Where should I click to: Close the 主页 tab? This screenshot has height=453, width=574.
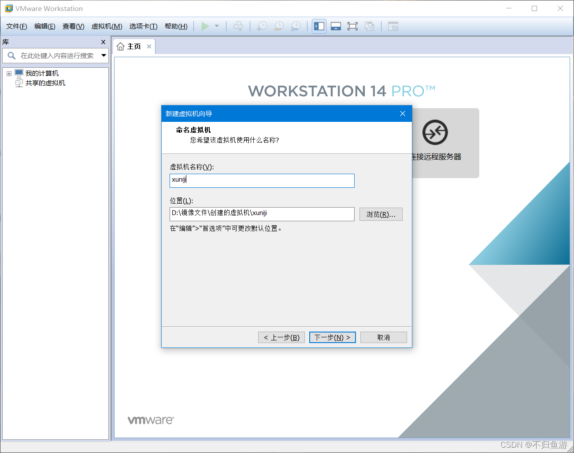pyautogui.click(x=149, y=47)
